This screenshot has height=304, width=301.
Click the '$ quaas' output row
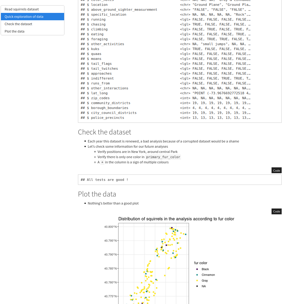point(166,54)
